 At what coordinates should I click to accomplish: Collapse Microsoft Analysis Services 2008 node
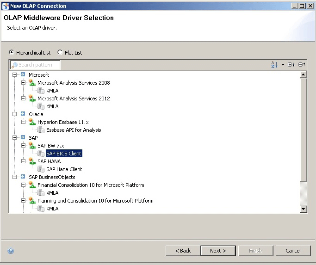tap(24, 83)
